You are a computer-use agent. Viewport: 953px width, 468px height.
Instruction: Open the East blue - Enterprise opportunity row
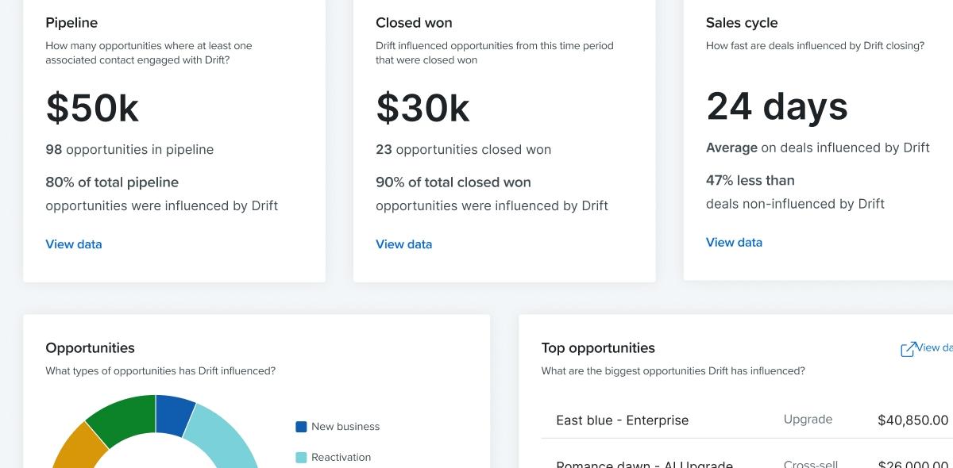[747, 420]
